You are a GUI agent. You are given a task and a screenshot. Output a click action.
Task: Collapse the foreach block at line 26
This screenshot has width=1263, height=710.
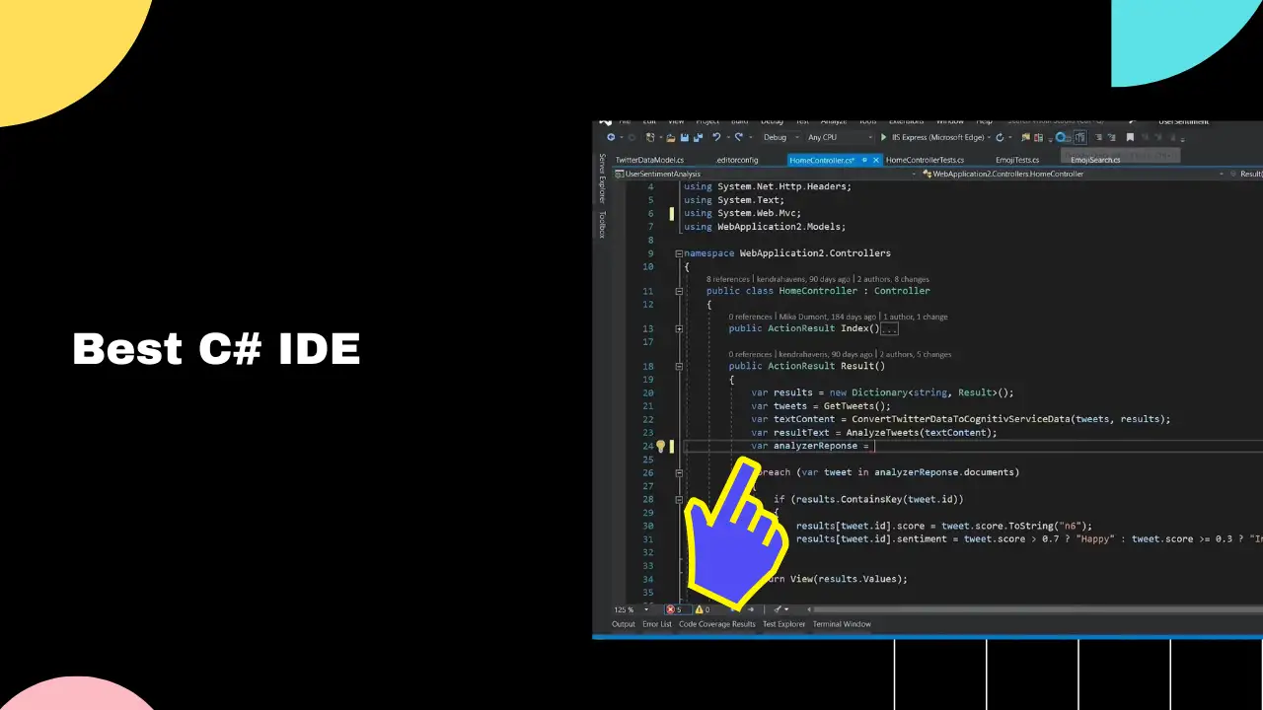click(x=679, y=472)
